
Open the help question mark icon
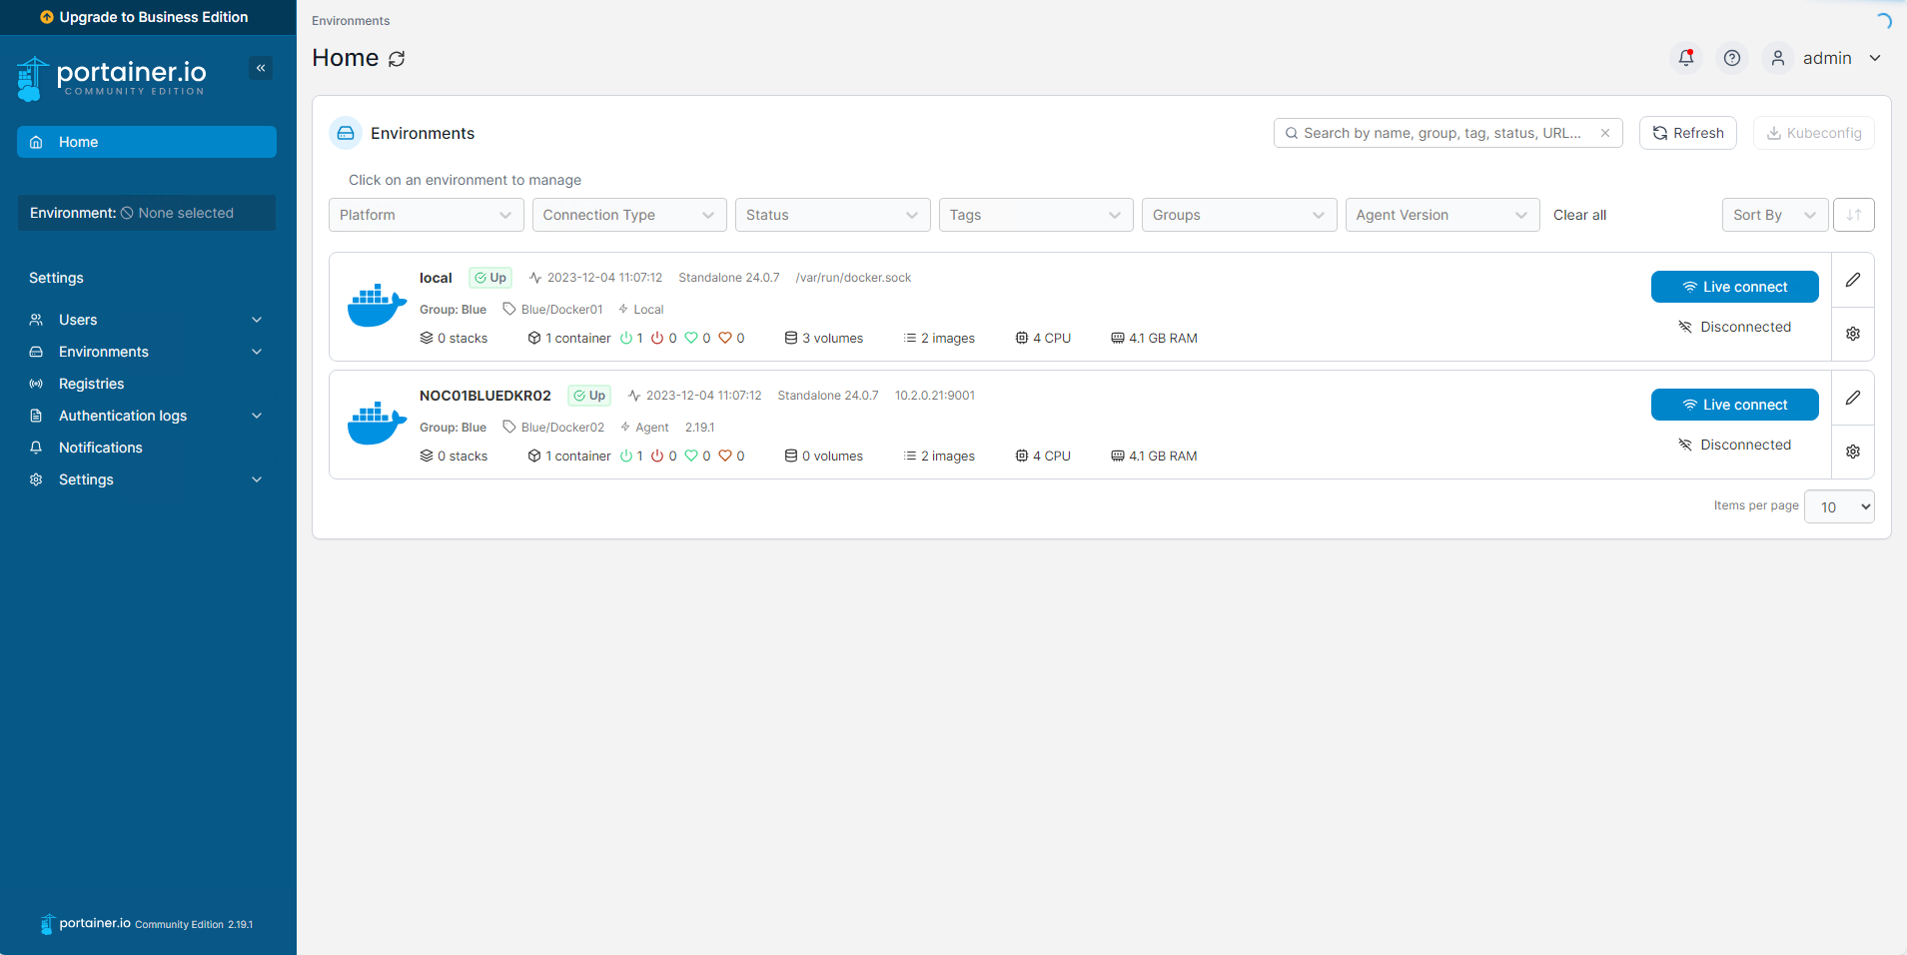coord(1732,58)
